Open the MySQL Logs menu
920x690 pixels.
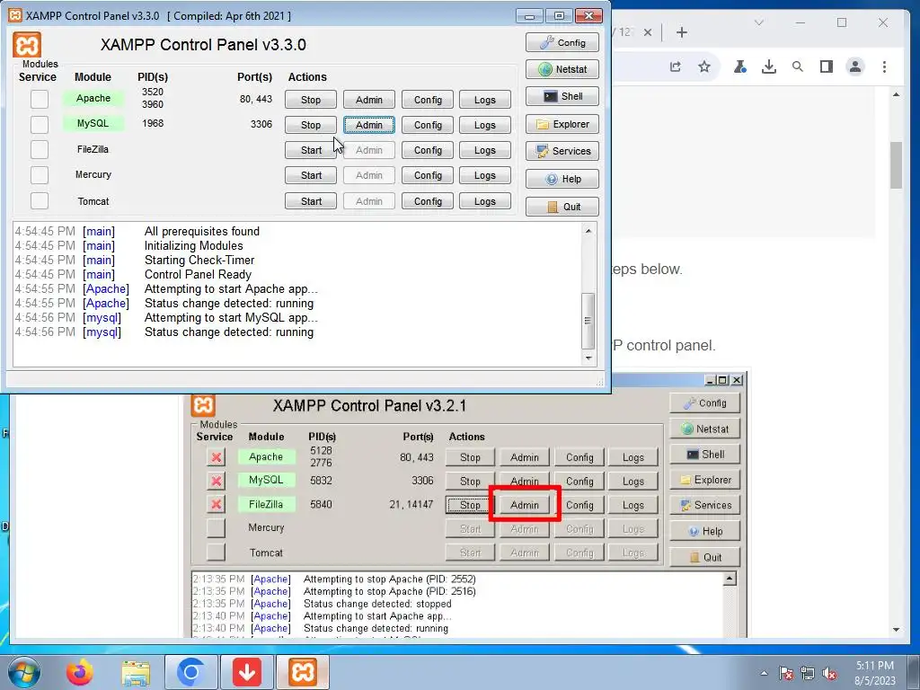click(484, 125)
